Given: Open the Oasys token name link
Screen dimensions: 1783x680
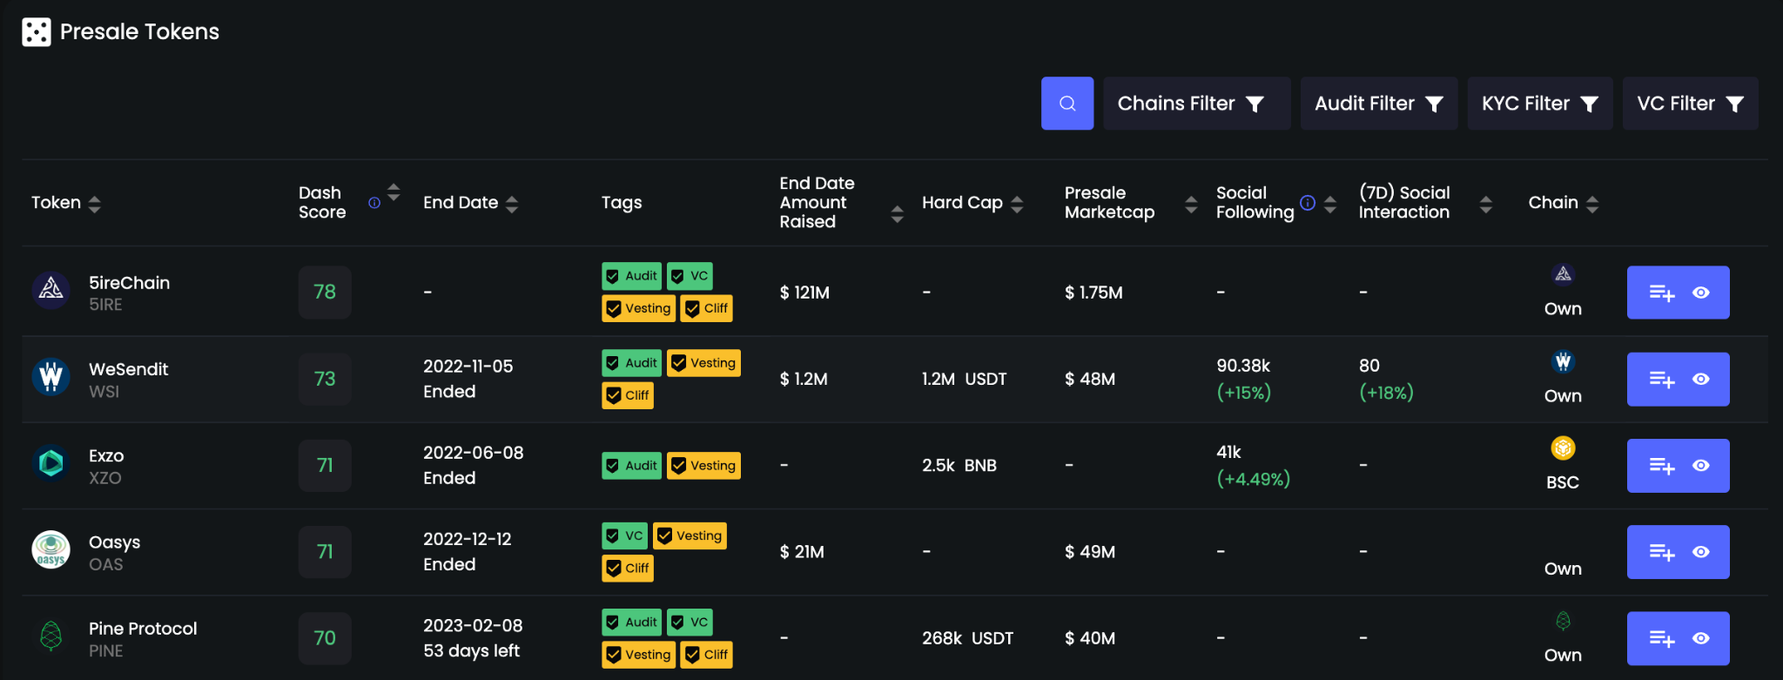Looking at the screenshot, I should (x=114, y=542).
